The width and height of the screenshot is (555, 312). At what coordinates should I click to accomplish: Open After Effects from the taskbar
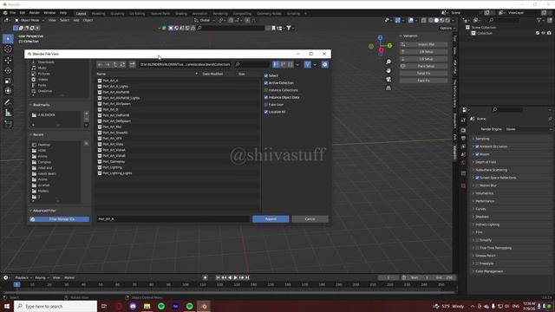pyautogui.click(x=175, y=306)
